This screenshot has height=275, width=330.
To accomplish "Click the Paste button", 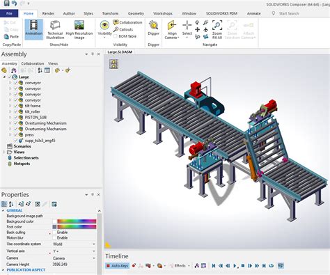I will click(11, 37).
